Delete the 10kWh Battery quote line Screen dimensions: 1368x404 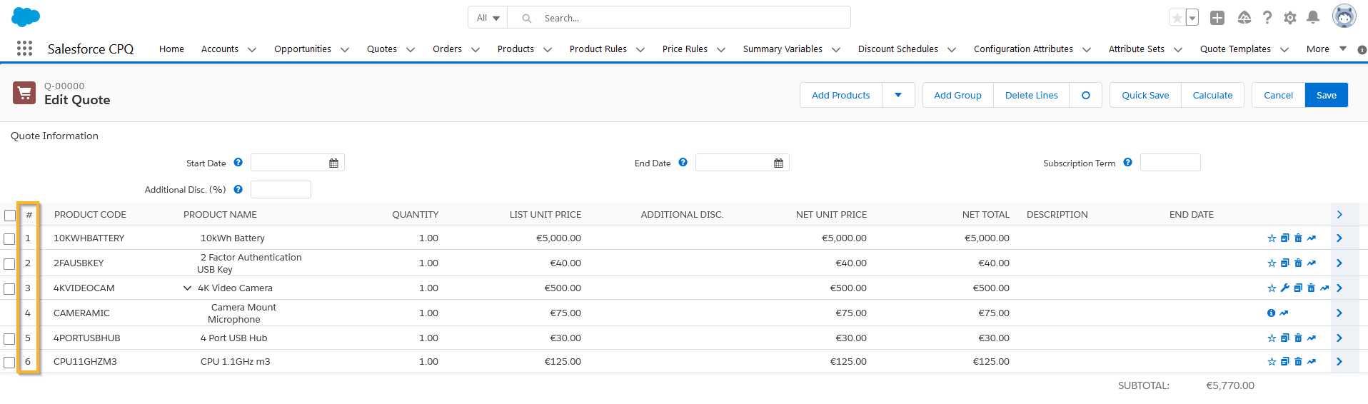1298,238
